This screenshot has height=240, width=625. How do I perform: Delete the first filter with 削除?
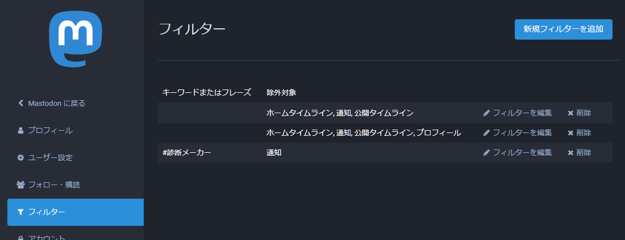point(583,113)
